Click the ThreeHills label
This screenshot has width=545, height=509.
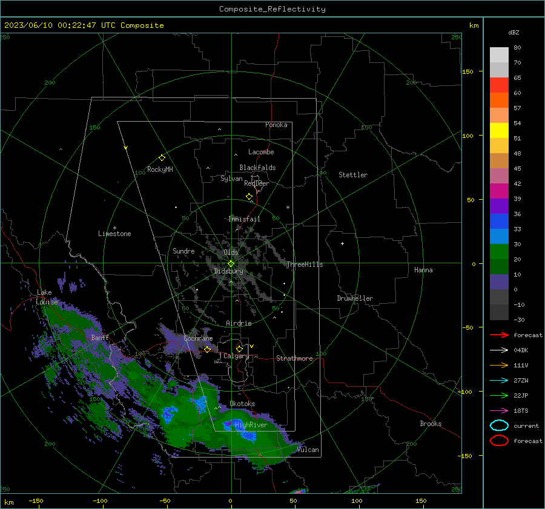click(x=305, y=264)
